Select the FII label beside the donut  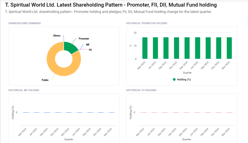90,50
